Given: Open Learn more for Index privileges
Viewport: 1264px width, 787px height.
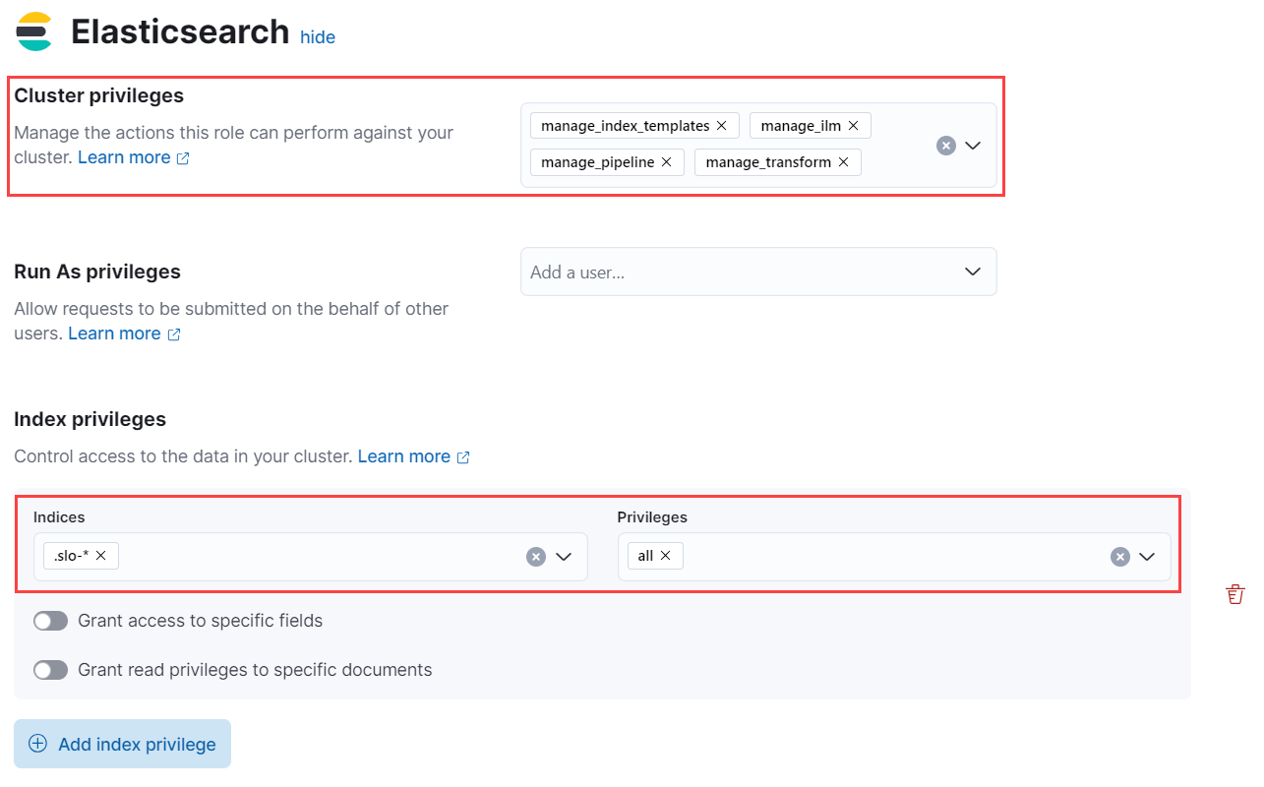Looking at the screenshot, I should point(404,456).
